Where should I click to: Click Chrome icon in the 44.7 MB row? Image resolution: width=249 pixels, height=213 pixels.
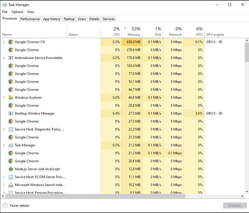[x=11, y=90]
